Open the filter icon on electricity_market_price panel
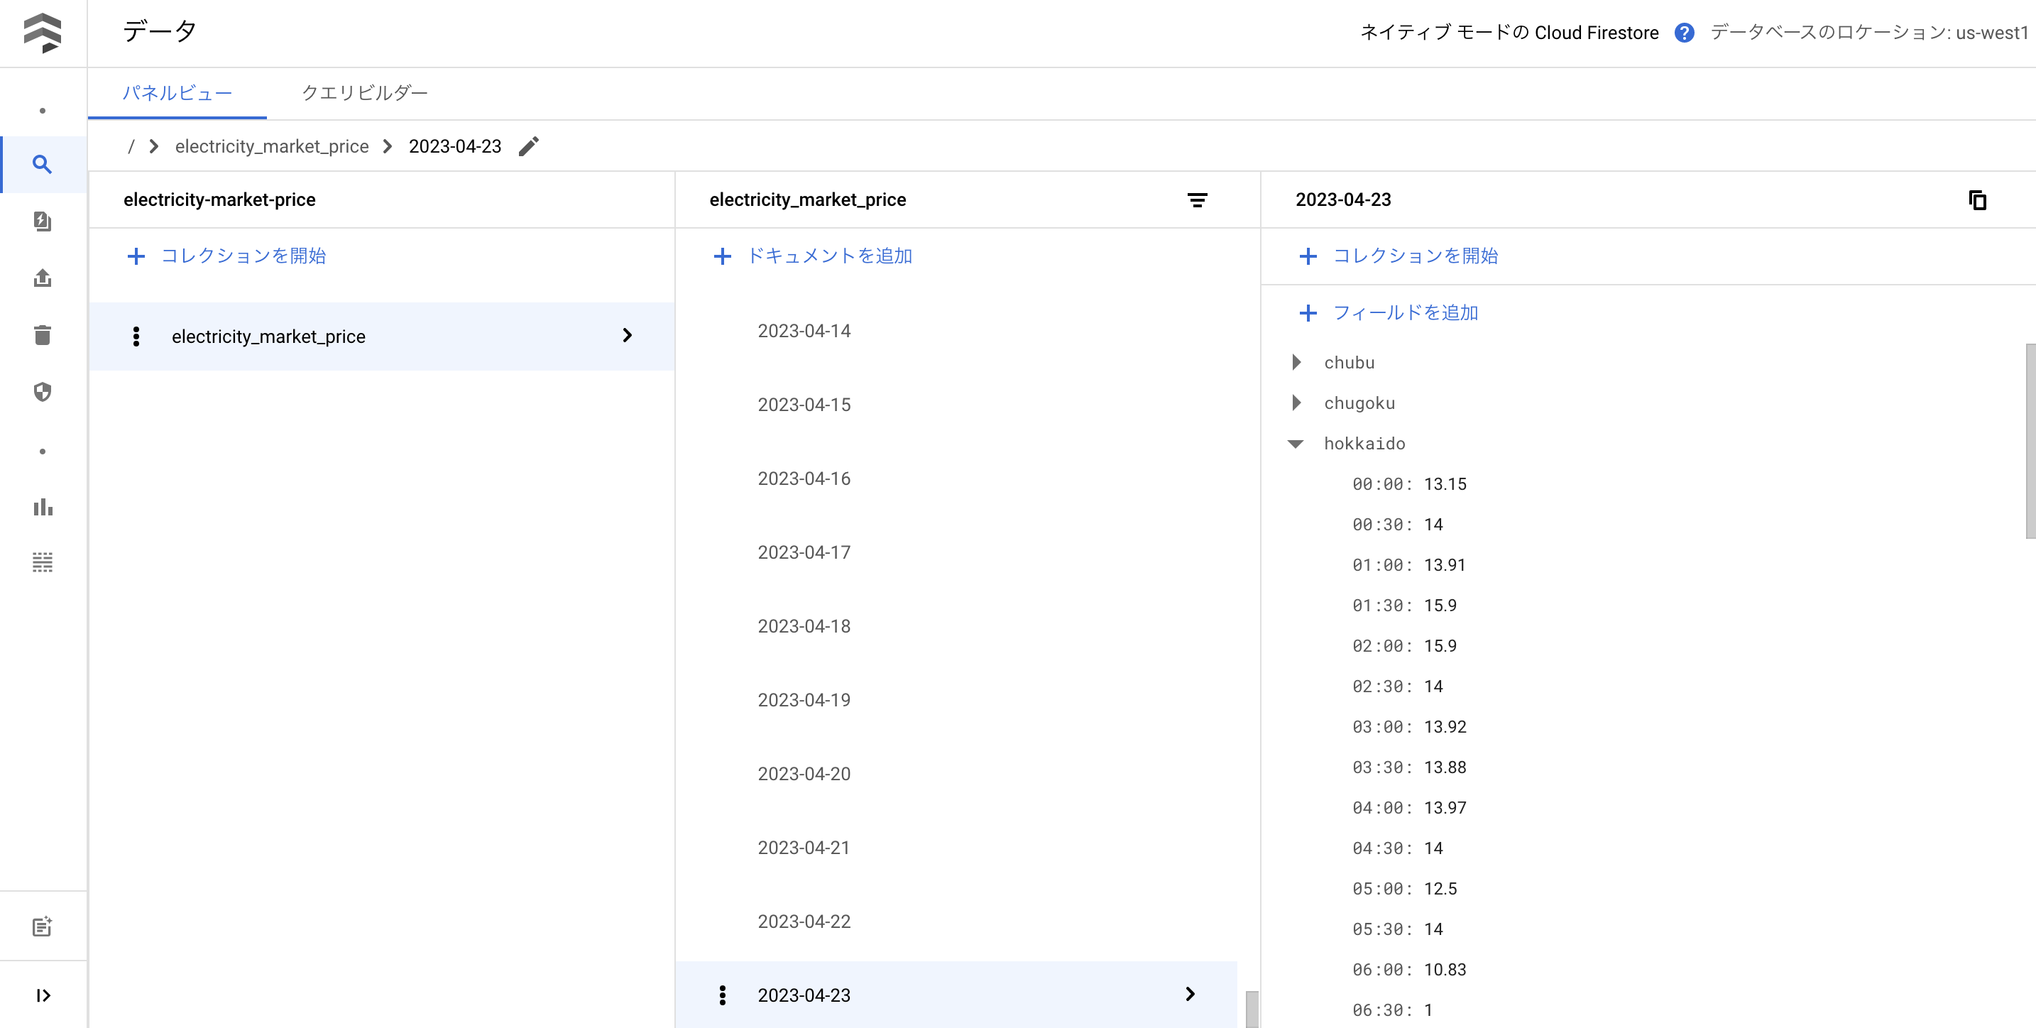 (1198, 200)
